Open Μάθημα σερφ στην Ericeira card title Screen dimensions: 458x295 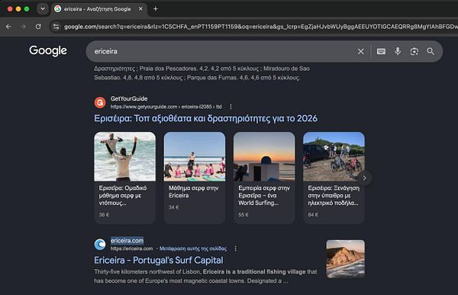point(193,191)
